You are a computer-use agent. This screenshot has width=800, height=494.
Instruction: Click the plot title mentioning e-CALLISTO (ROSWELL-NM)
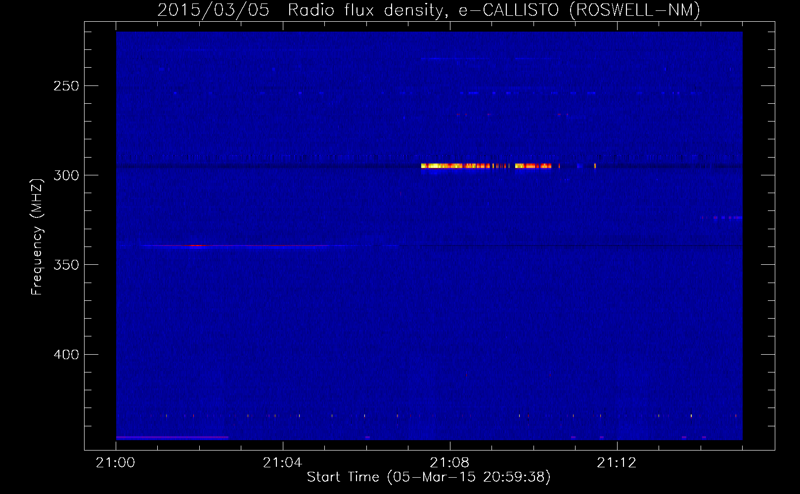click(x=429, y=10)
